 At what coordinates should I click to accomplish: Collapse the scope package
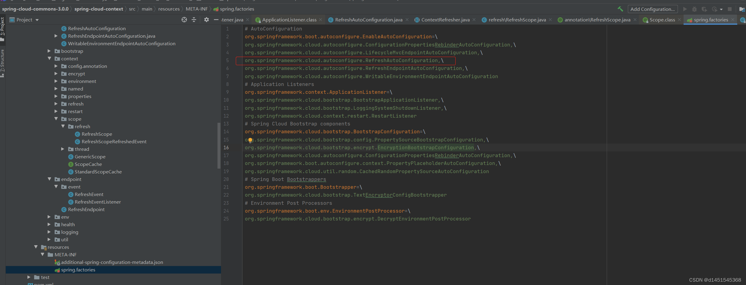[56, 119]
